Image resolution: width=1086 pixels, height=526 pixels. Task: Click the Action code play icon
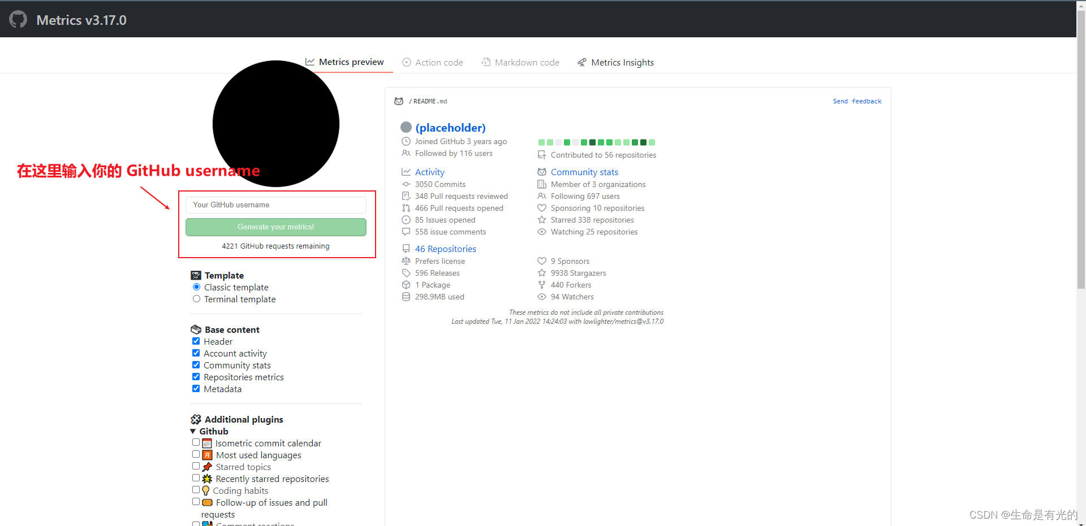(407, 62)
